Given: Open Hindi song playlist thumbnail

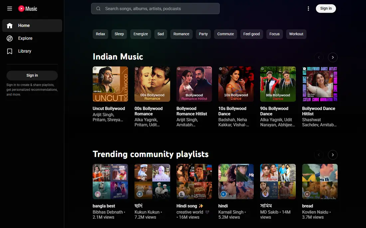Looking at the screenshot, I should [194, 182].
